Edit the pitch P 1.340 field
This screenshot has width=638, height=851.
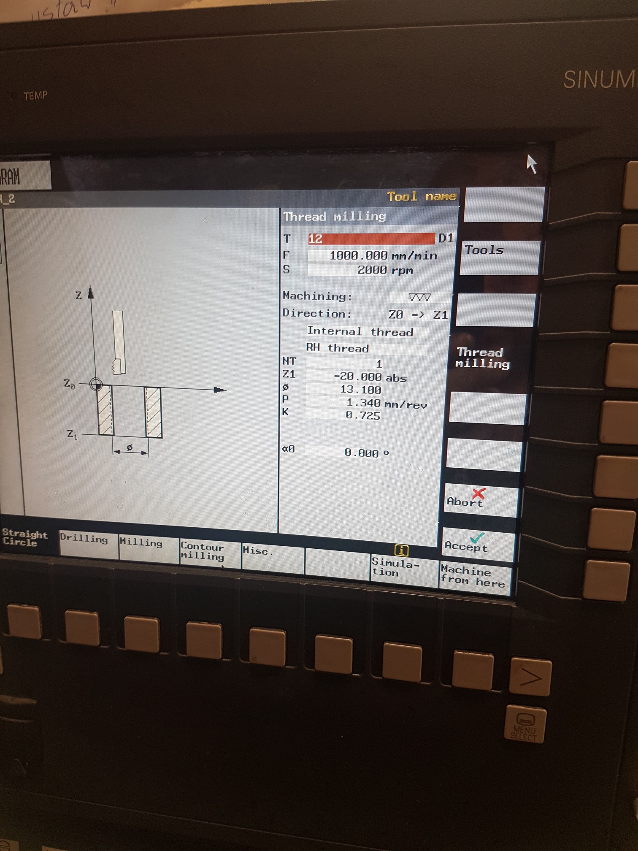(x=343, y=403)
